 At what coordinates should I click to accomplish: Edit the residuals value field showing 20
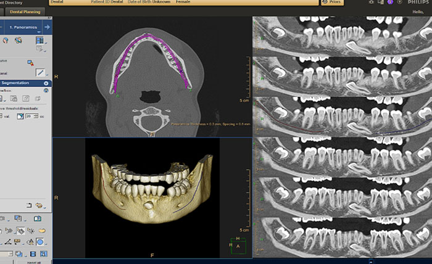click(x=29, y=116)
